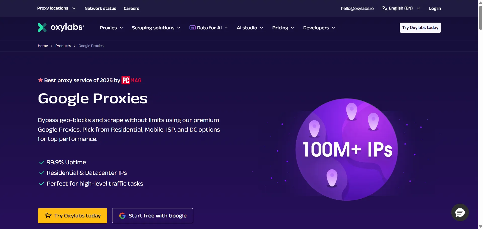Click the PCMag logo
Image resolution: width=483 pixels, height=229 pixels.
tap(131, 80)
